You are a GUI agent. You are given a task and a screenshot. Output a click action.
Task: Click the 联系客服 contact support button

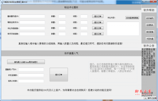pos(150,32)
